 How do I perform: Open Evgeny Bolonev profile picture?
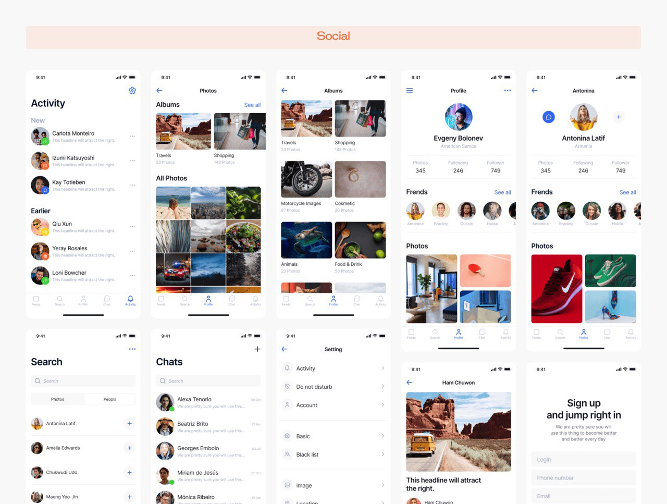tap(459, 117)
